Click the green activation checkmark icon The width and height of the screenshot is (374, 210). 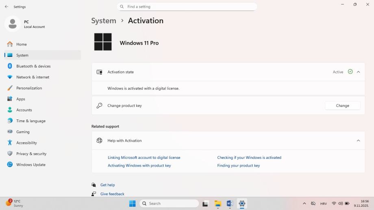tap(350, 71)
